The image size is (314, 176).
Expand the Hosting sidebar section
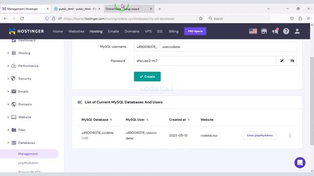click(x=8, y=53)
